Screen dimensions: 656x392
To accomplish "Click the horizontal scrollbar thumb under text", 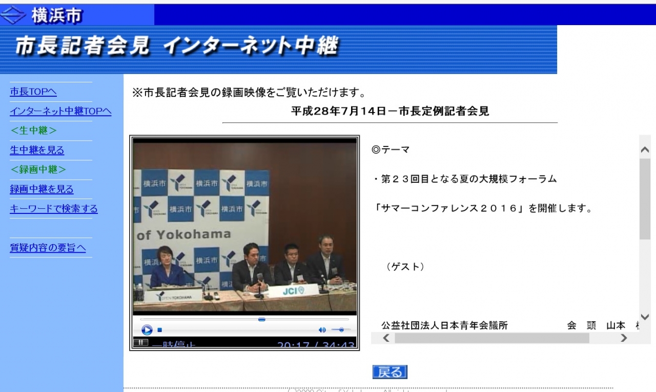I will point(491,338).
